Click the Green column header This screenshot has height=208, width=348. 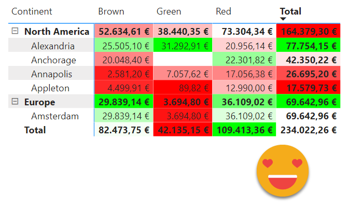click(x=169, y=11)
